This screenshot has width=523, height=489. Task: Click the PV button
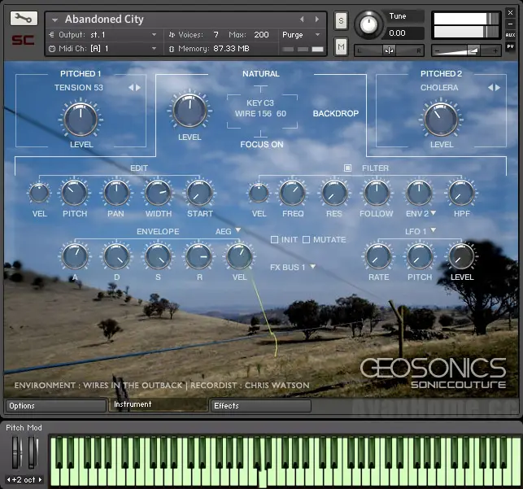tap(510, 46)
